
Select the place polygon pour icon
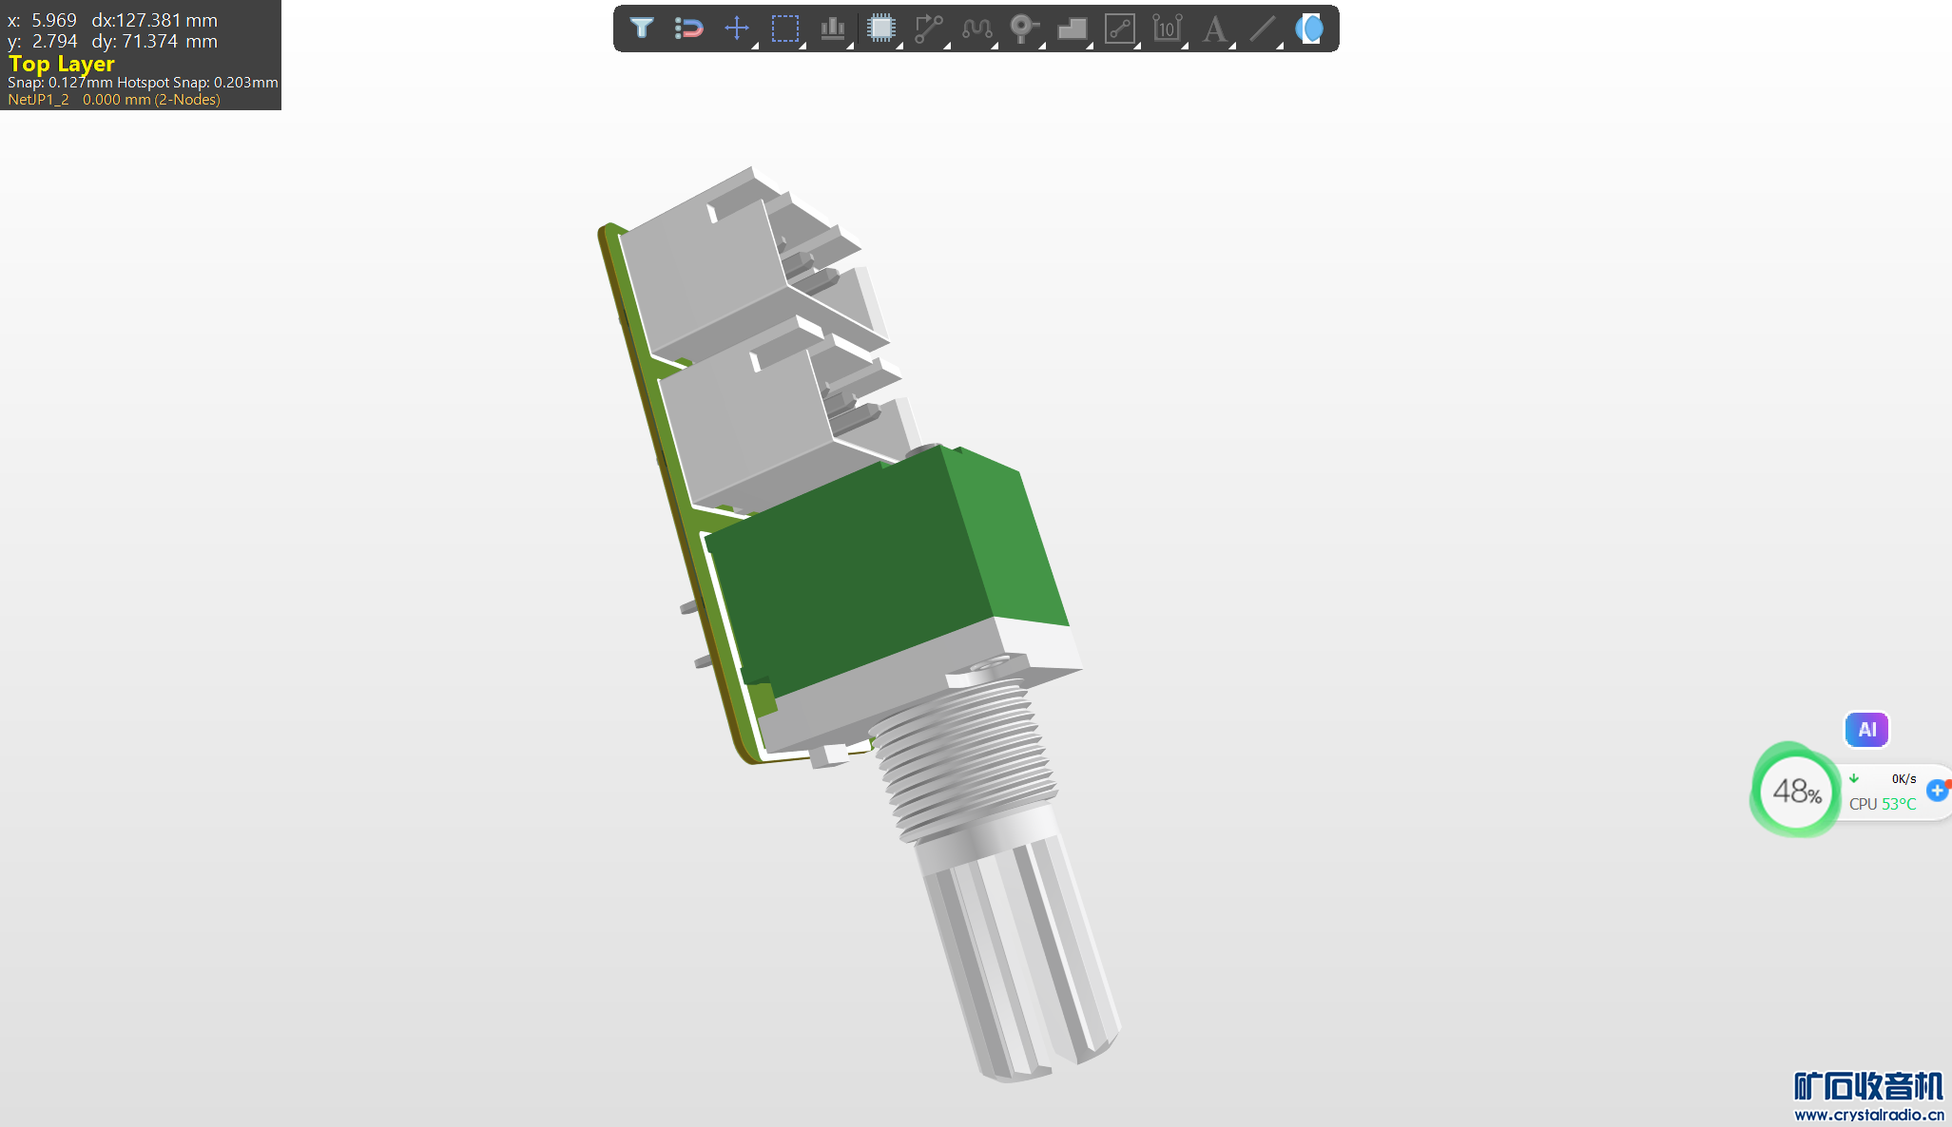click(1072, 29)
